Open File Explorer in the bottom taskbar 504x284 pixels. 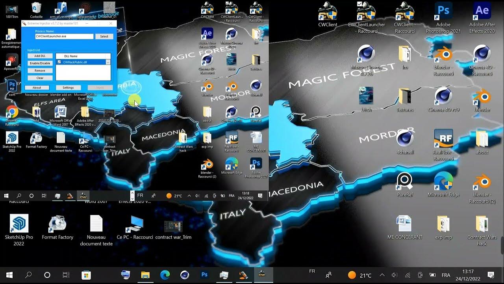pos(145,275)
